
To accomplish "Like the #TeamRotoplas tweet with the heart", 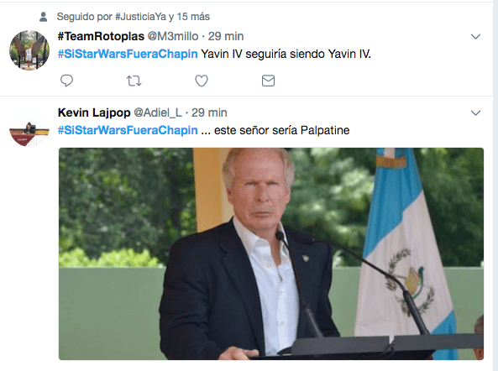I will (202, 81).
